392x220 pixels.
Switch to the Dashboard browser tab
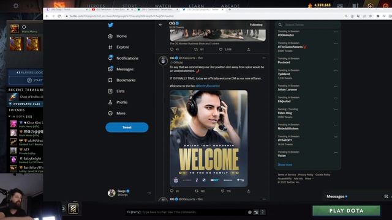[158, 10]
